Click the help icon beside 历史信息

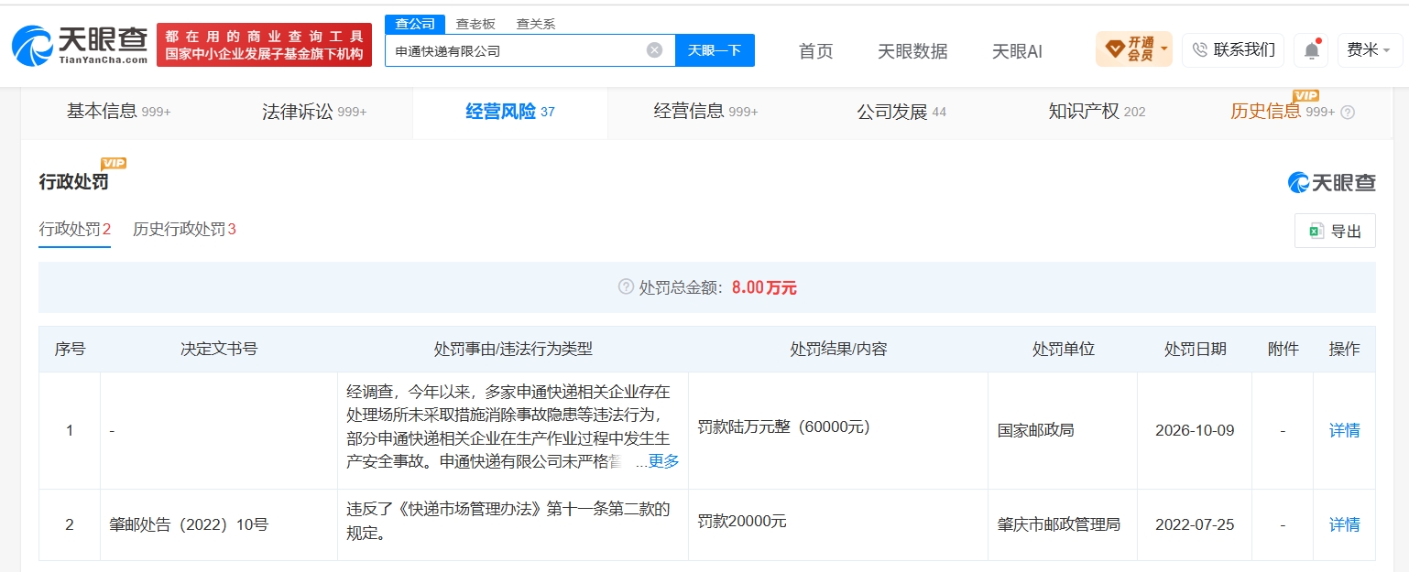click(1348, 113)
